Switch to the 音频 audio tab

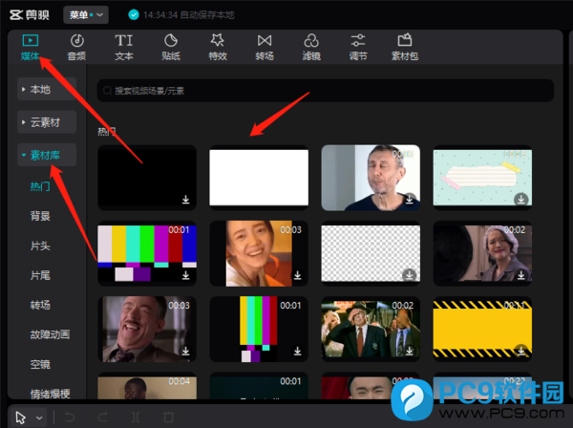coord(76,47)
